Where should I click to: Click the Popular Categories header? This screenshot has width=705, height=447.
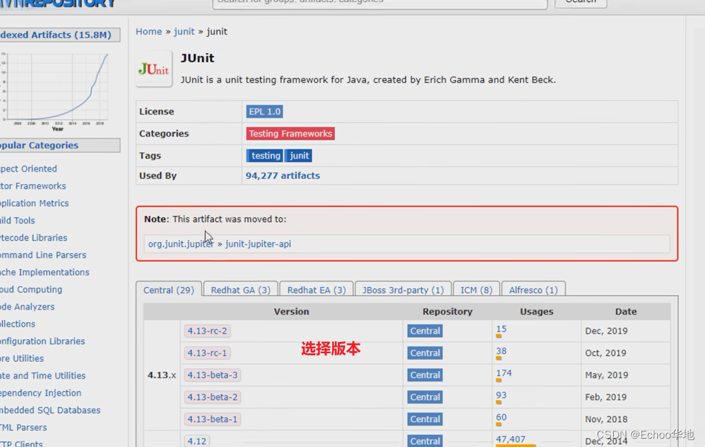click(x=60, y=145)
